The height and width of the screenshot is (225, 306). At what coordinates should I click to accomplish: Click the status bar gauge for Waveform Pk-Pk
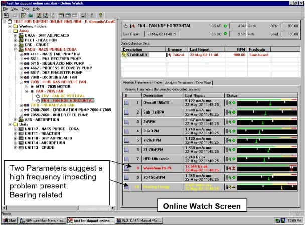click(267, 168)
